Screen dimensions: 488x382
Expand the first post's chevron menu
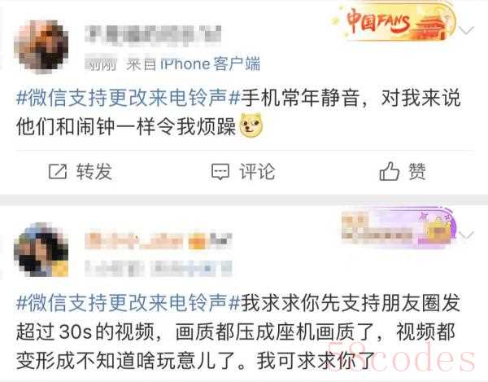tap(466, 30)
